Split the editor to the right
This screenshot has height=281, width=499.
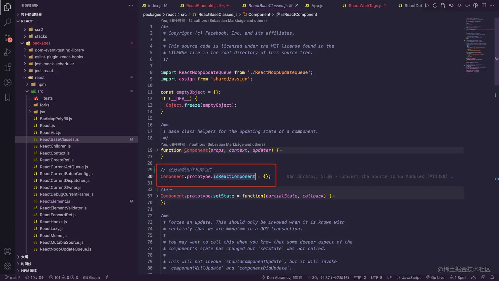coord(484,5)
